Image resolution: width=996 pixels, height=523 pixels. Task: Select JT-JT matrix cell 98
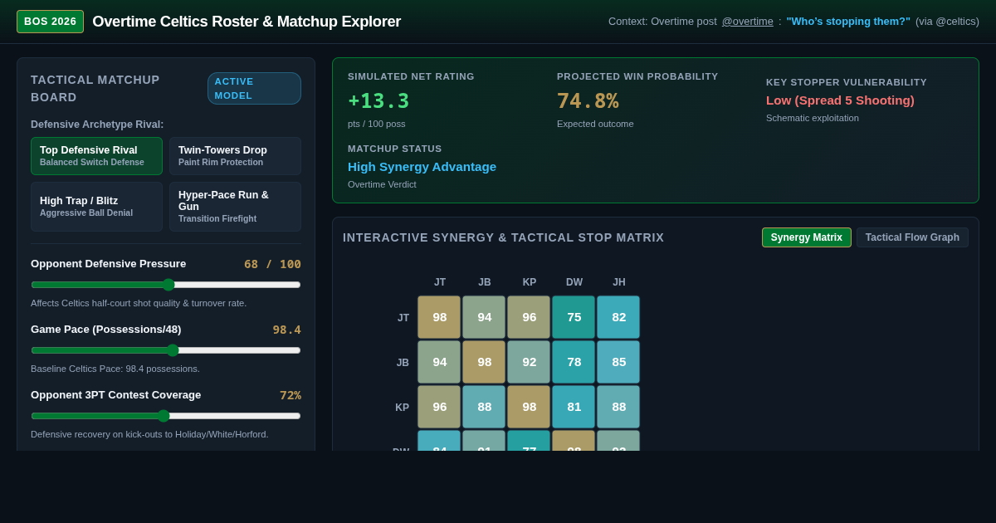coord(439,317)
